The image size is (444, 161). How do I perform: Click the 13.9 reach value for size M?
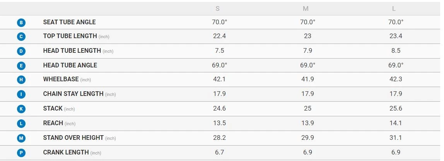(307, 123)
